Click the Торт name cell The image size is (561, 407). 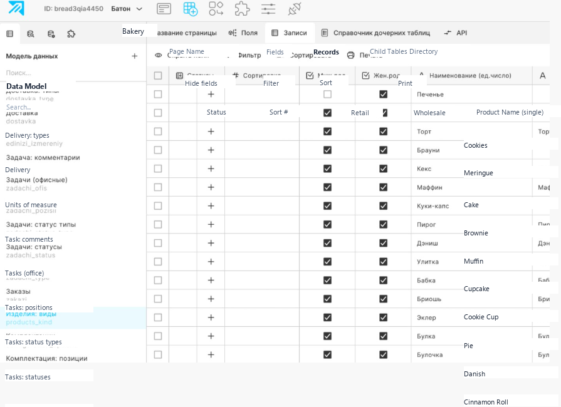472,131
